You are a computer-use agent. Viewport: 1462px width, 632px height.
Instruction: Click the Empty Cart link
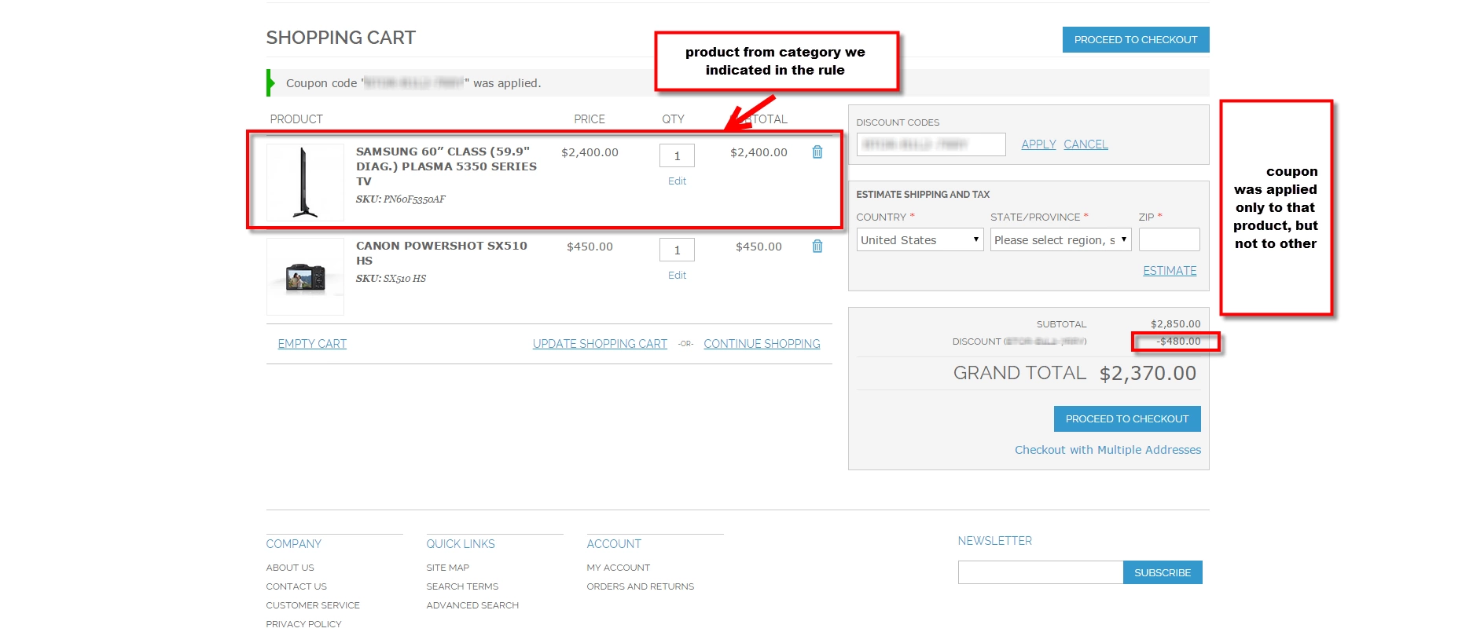click(312, 344)
